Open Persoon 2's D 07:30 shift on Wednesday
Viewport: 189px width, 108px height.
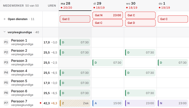coord(140,52)
